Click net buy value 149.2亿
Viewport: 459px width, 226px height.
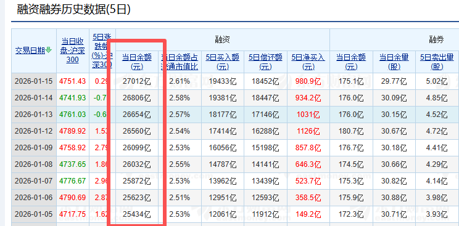(308, 214)
